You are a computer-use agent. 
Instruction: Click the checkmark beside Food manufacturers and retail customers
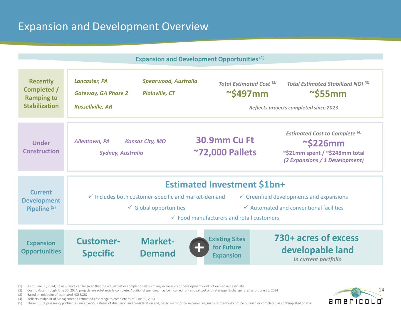[x=173, y=217]
